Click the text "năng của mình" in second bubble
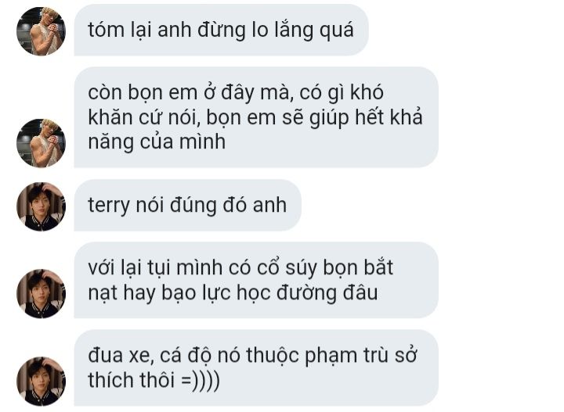Screen dimensions: 564x412 tap(157, 142)
